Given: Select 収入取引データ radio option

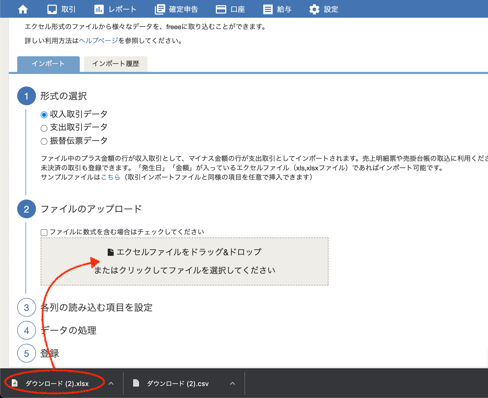Looking at the screenshot, I should [44, 115].
